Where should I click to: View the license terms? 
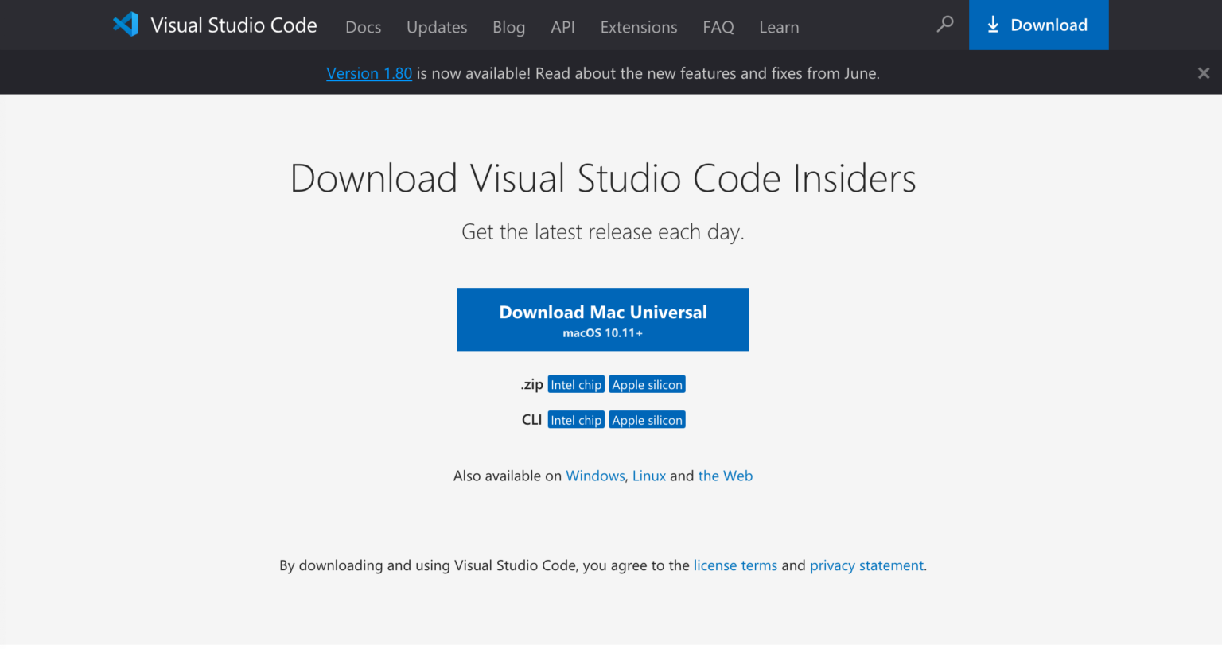735,565
